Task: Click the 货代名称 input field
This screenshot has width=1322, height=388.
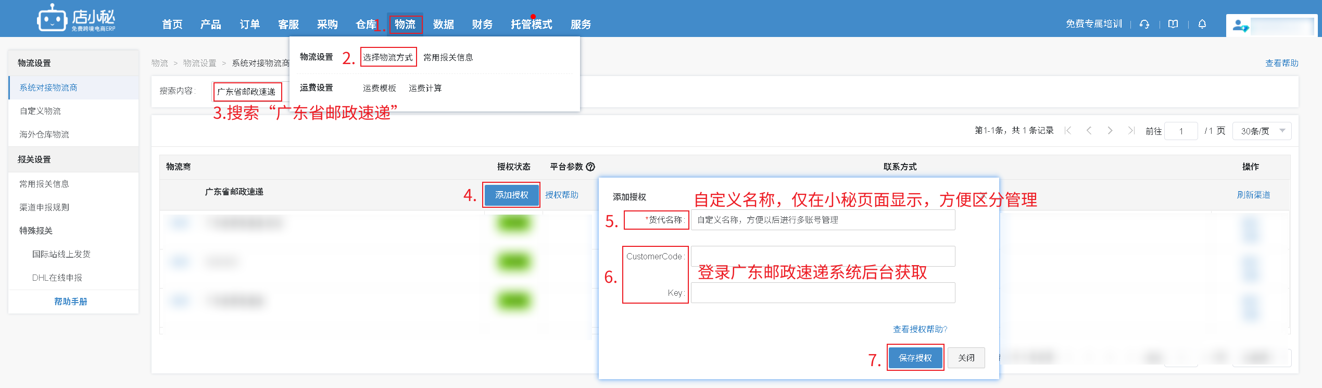Action: (823, 220)
